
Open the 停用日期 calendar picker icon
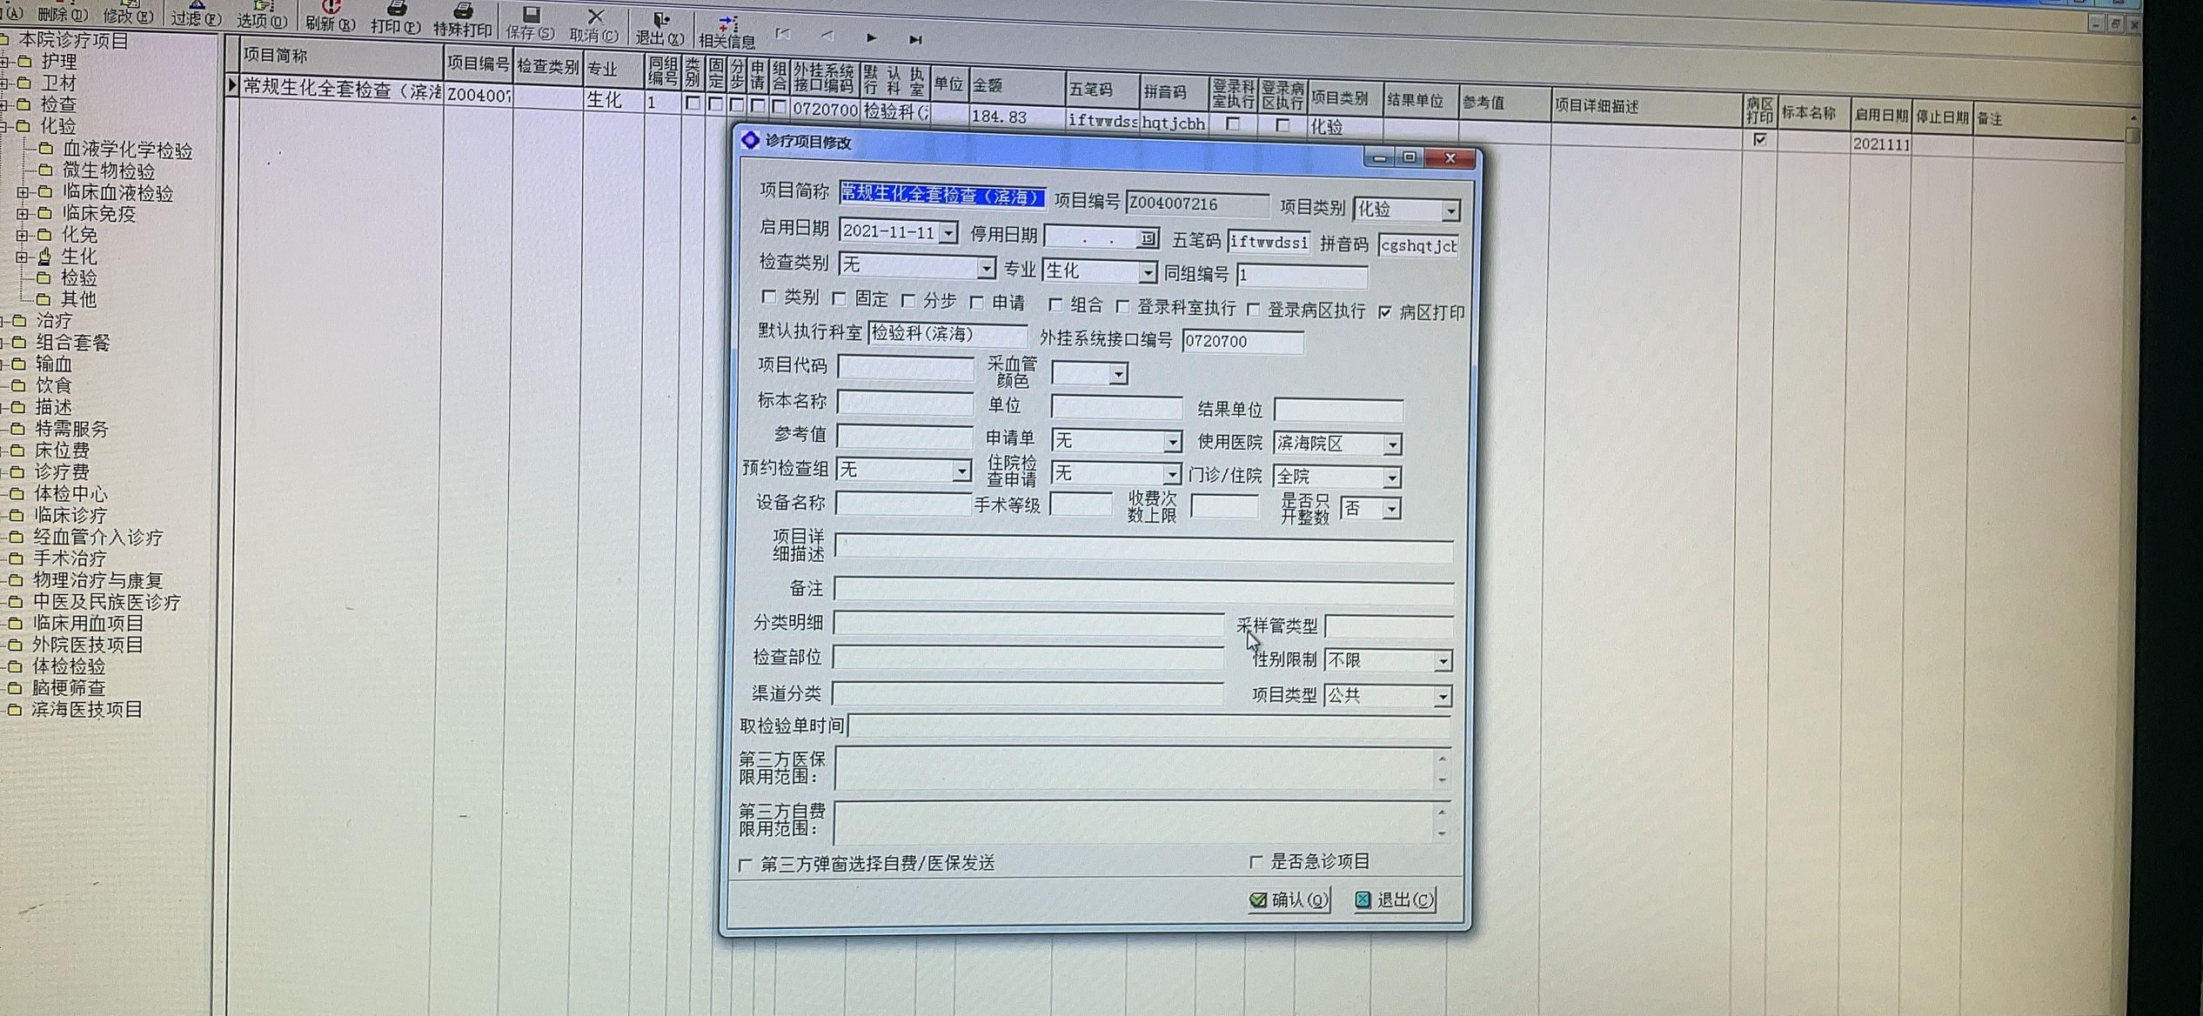pos(1148,238)
